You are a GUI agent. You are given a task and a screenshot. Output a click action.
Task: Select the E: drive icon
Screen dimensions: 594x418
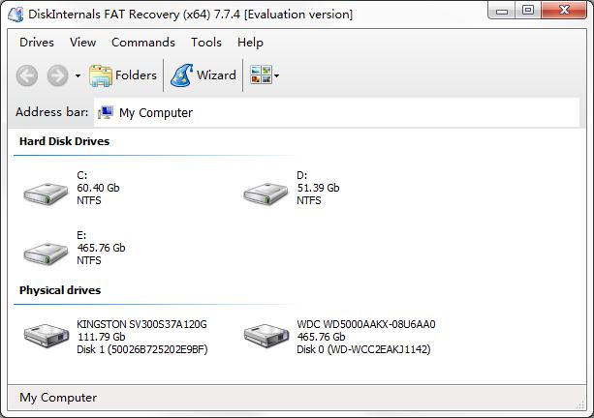[x=46, y=254]
